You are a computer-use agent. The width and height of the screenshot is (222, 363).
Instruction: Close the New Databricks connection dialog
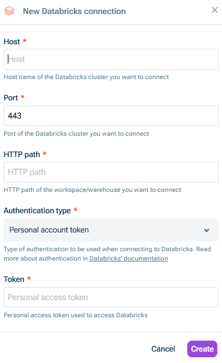(215, 10)
